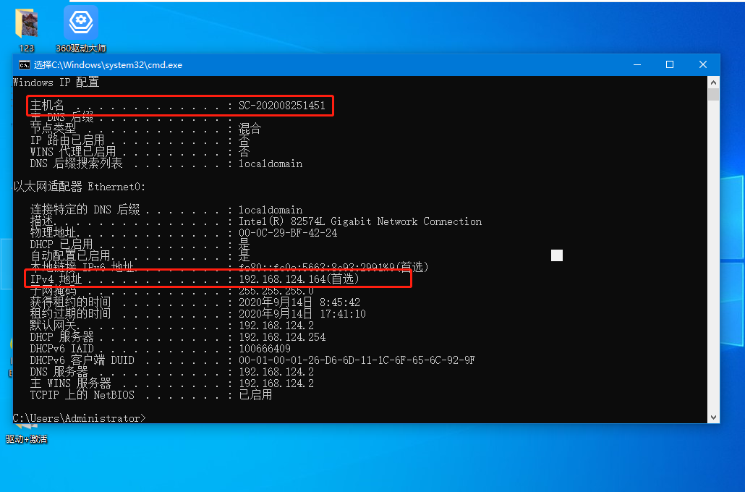Close the cmd.exe window

coord(703,64)
